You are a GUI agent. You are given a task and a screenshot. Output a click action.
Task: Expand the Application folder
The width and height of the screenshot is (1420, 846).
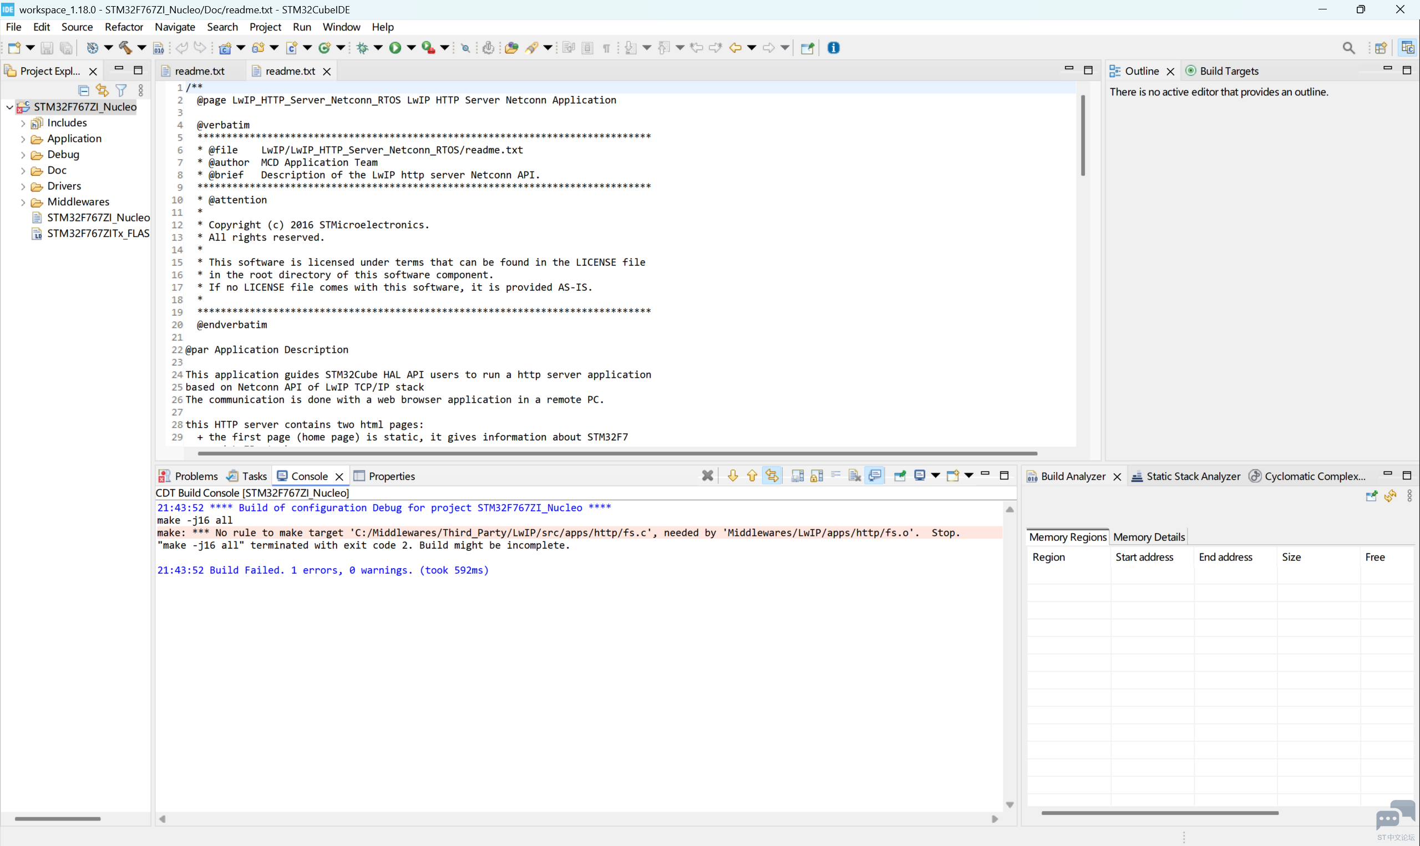pyautogui.click(x=23, y=139)
